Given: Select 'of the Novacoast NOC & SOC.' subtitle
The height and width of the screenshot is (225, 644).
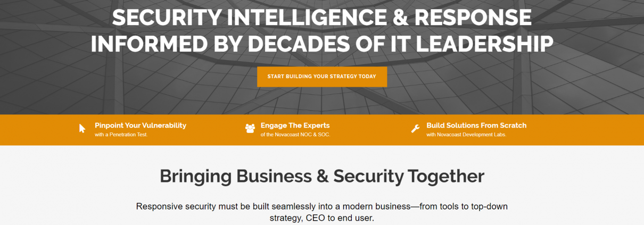Looking at the screenshot, I should click(x=295, y=135).
